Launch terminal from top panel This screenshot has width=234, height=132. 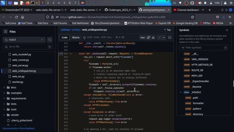point(33,3)
